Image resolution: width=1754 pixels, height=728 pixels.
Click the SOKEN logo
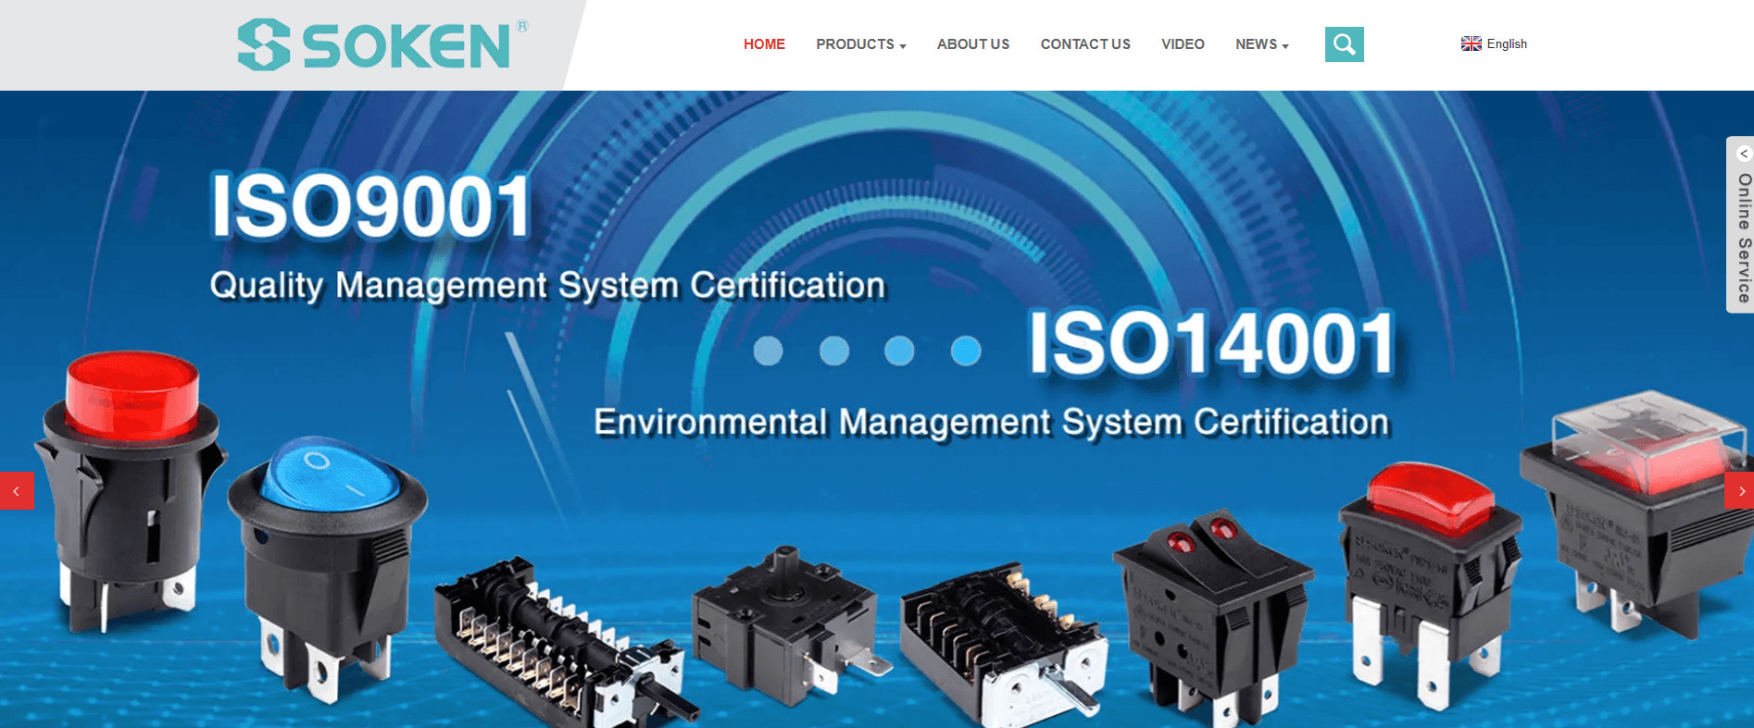point(382,44)
